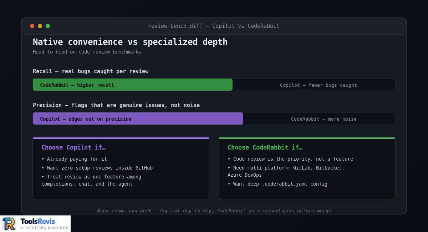Click the 'Recall — real bugs caught per review' label
The height and width of the screenshot is (232, 428).
91,71
